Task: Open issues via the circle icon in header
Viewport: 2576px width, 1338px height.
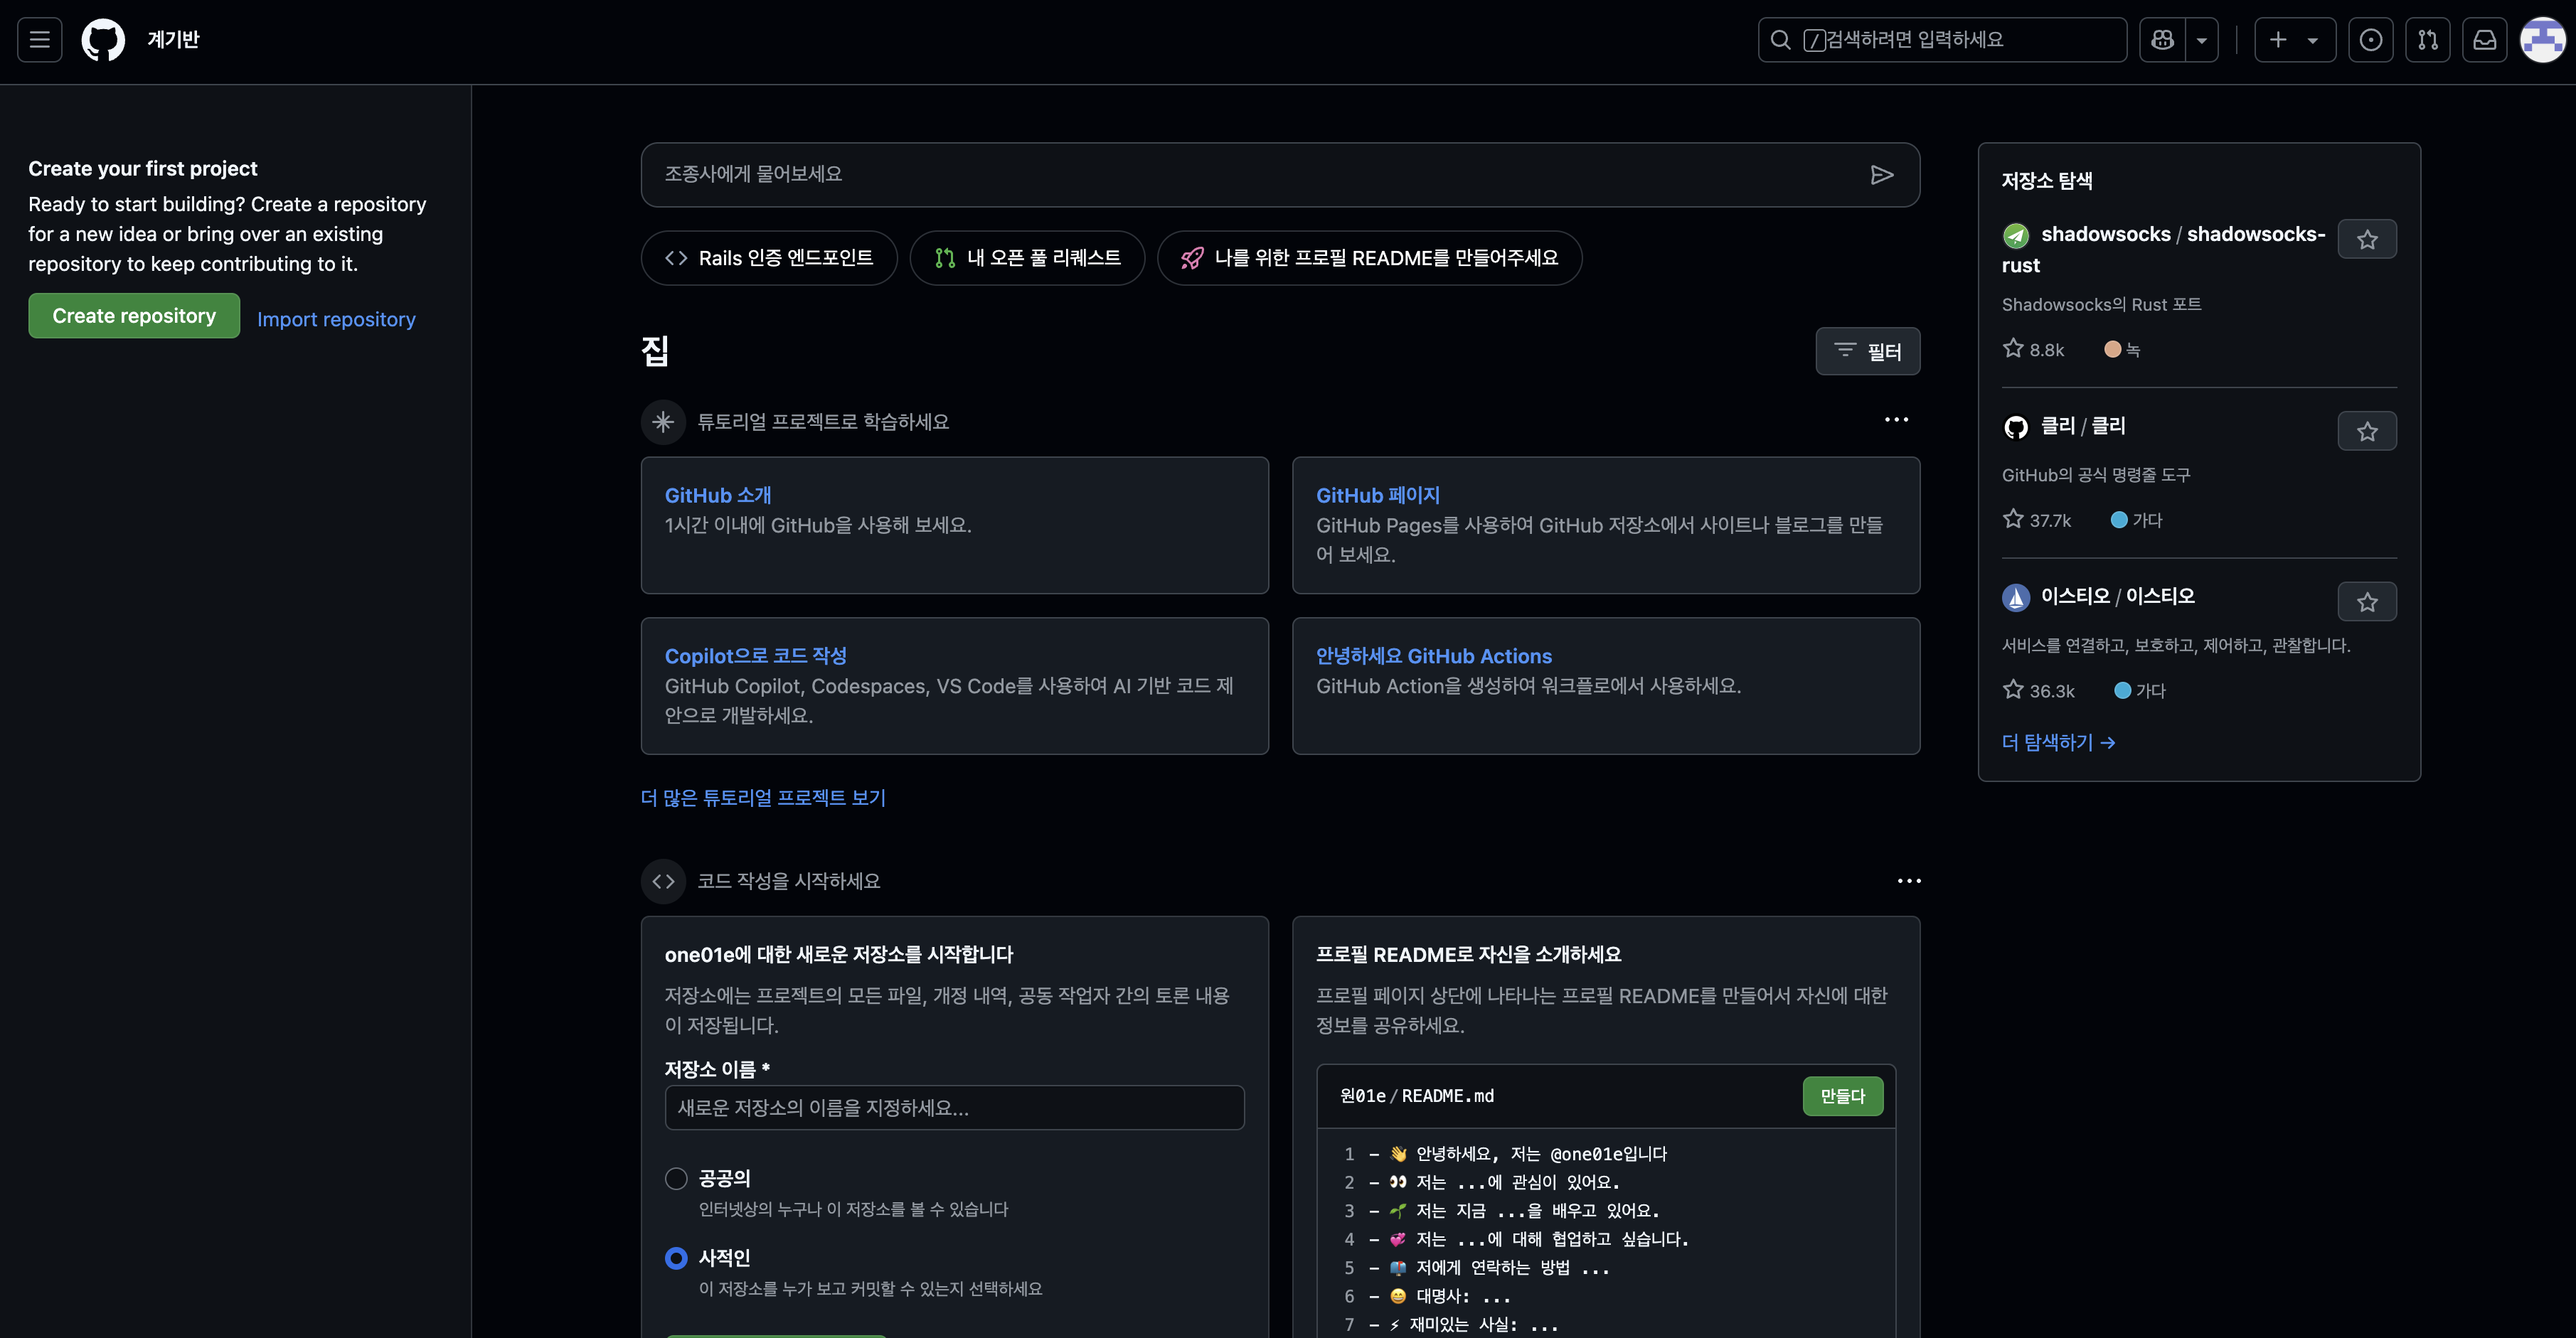Action: coord(2371,39)
